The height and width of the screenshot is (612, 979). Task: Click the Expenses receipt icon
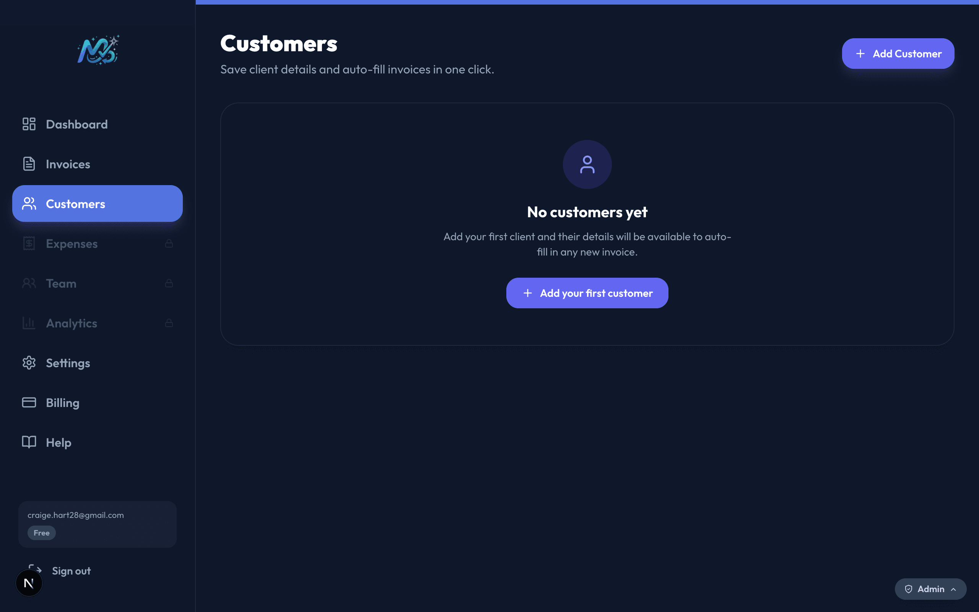[x=29, y=243]
